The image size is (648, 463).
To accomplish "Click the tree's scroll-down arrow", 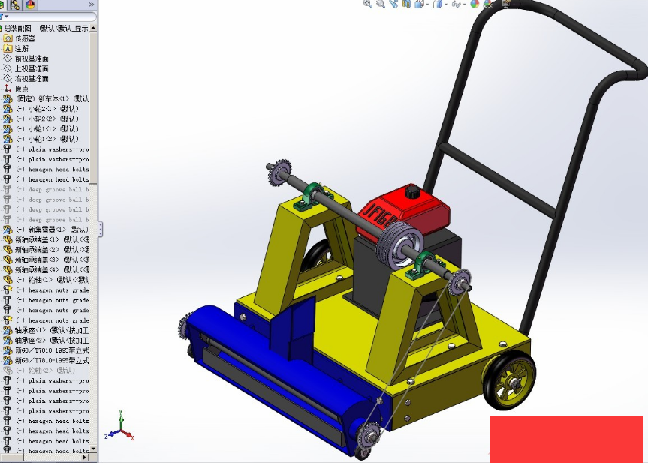I will pos(93,449).
